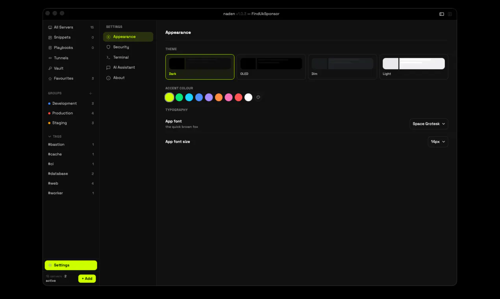
Task: Pick the lime accent colour swatch
Action: click(x=169, y=97)
